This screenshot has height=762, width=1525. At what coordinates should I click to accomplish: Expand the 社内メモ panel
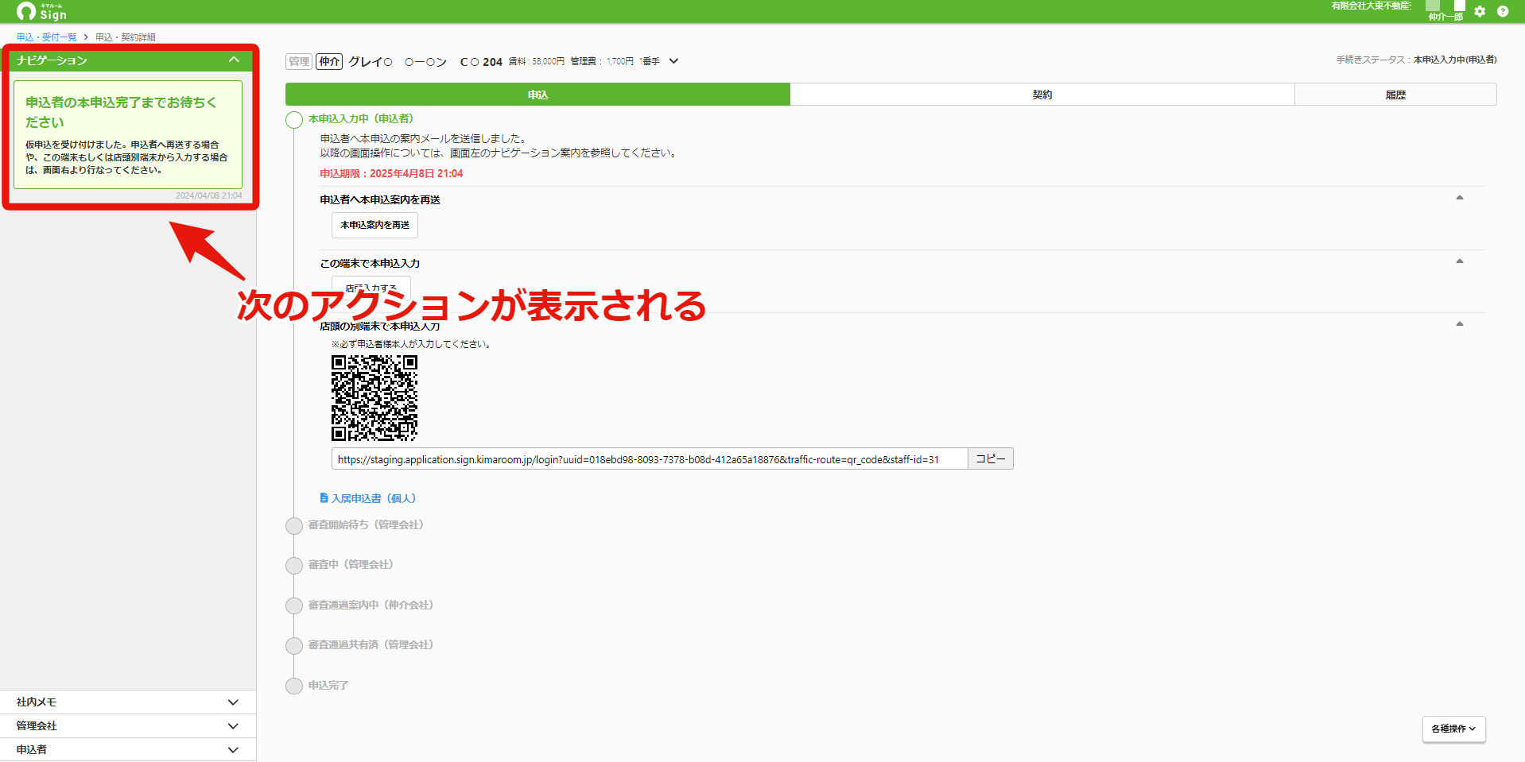[128, 702]
